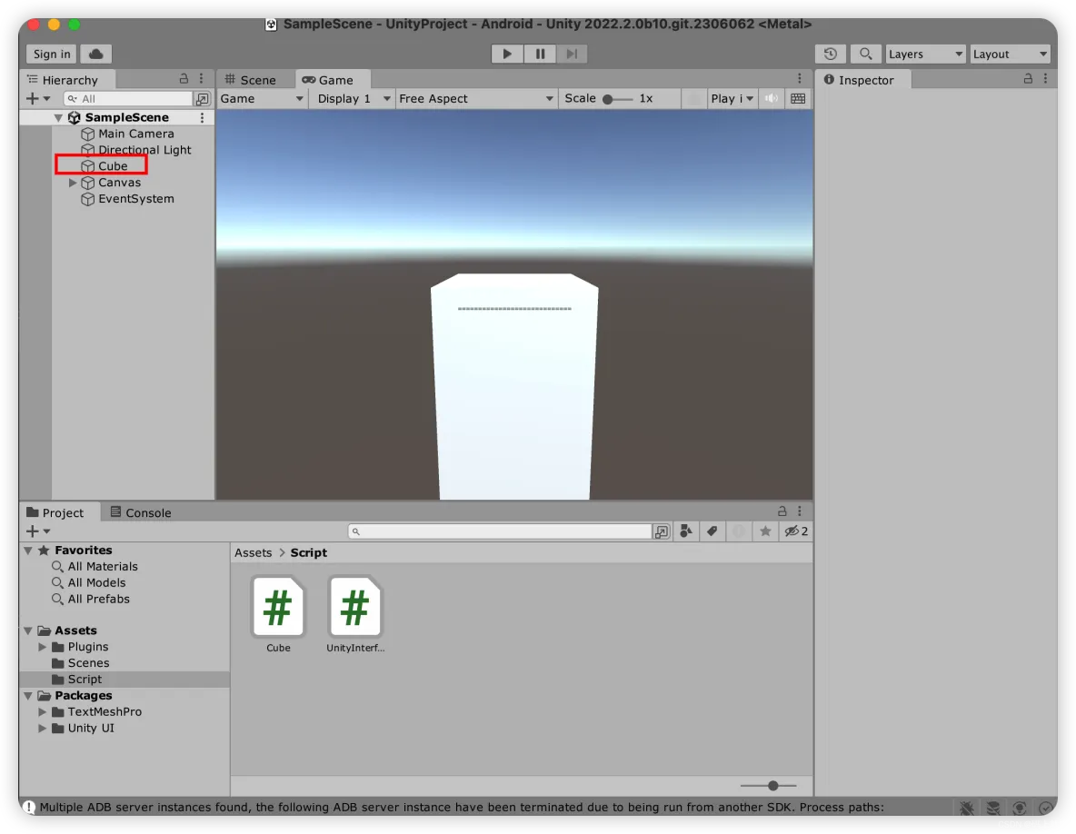Open Game view panel more options
1076x834 pixels.
(800, 79)
